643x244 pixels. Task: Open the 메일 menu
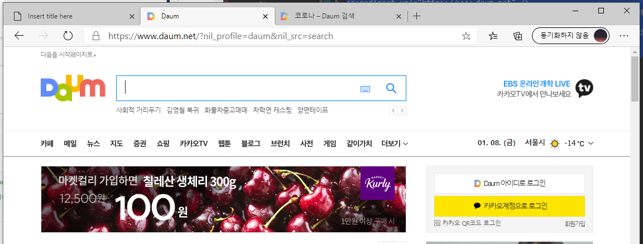pos(70,143)
